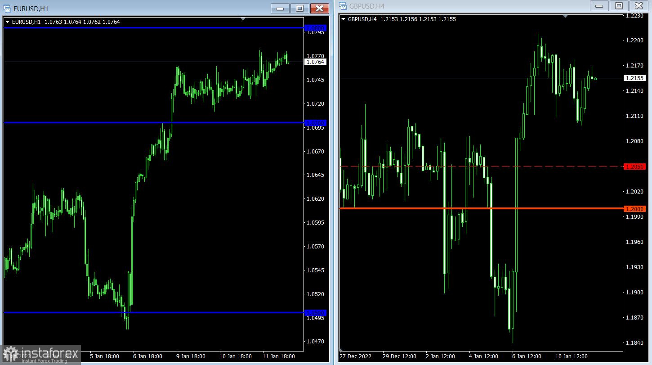The image size is (652, 365).
Task: Click the current price tag 1.2155 on GBPUSD
Action: click(634, 78)
